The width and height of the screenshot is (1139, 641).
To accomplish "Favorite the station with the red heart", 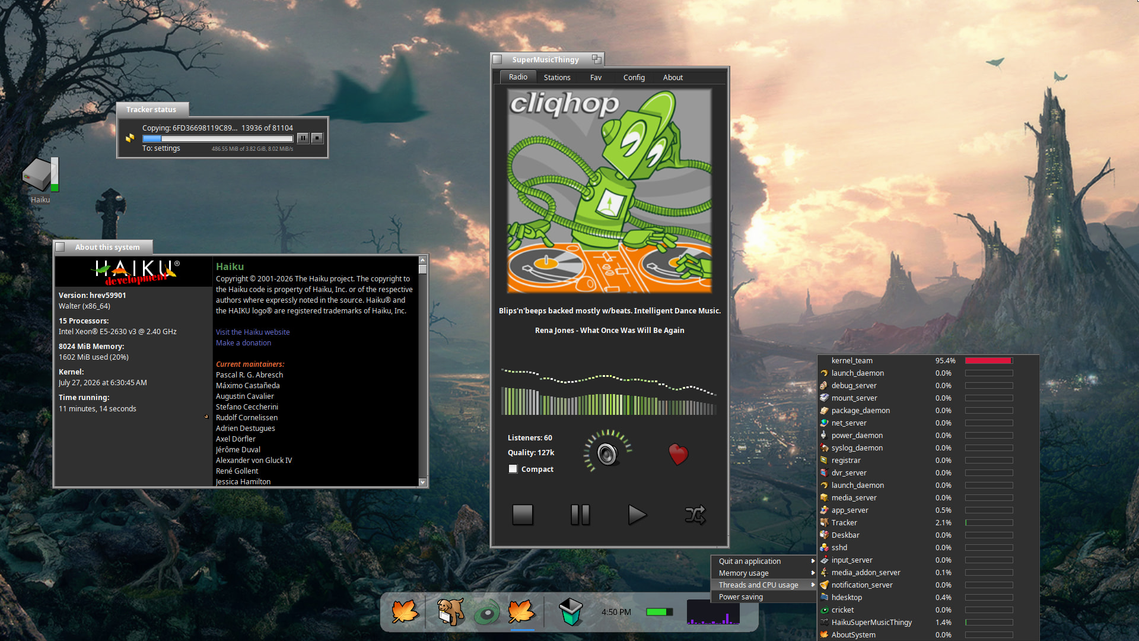I will pos(678,454).
